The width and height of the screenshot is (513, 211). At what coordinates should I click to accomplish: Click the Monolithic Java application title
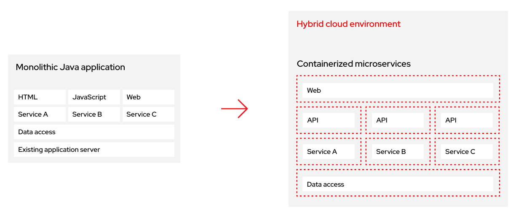70,67
